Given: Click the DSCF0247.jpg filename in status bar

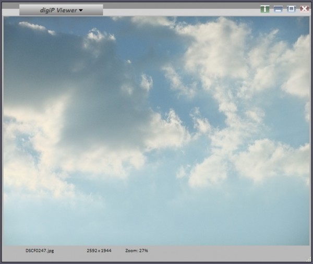Looking at the screenshot, I should pos(40,250).
